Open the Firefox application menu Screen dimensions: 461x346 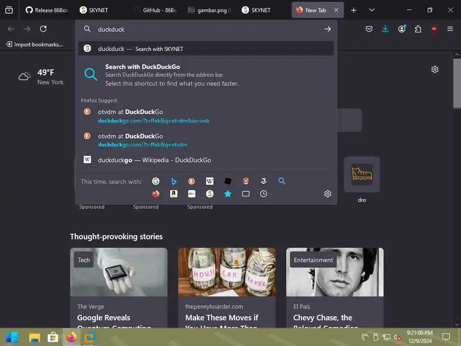point(450,29)
